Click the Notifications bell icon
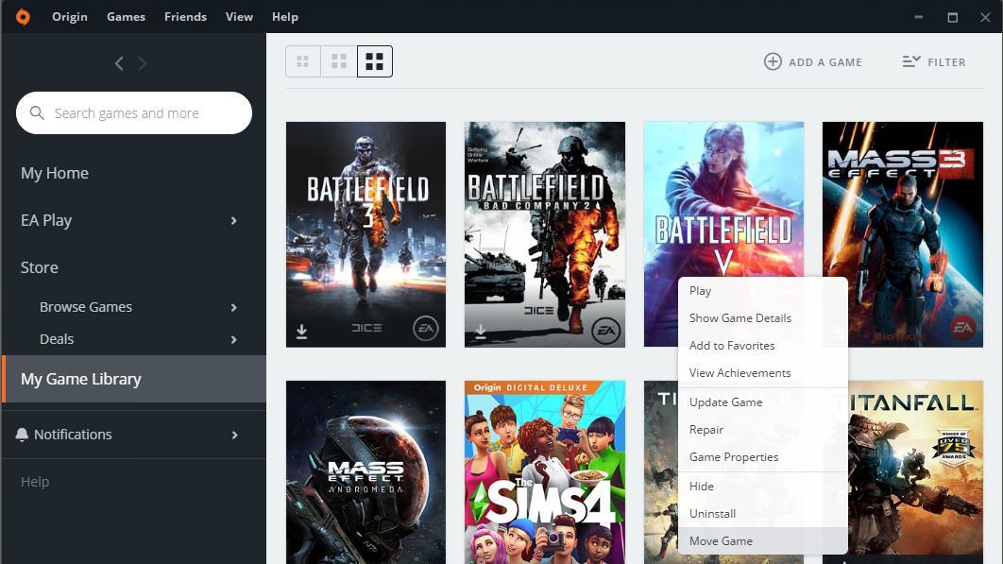 [x=22, y=435]
